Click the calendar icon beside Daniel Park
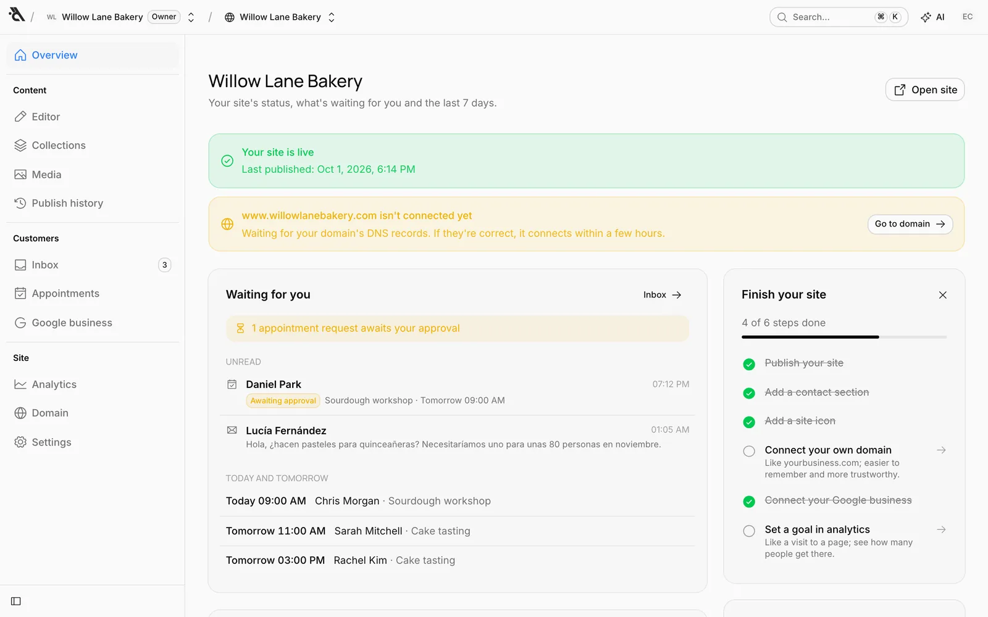 [232, 384]
